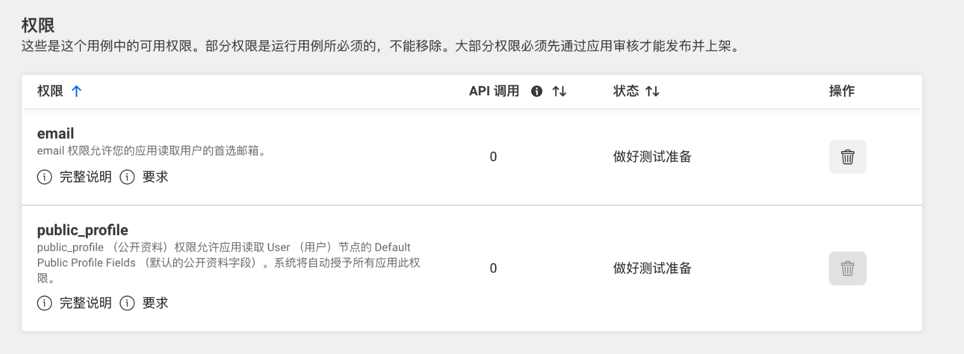The image size is (964, 354).
Task: Click 做好测试准备 status in email row
Action: [652, 157]
